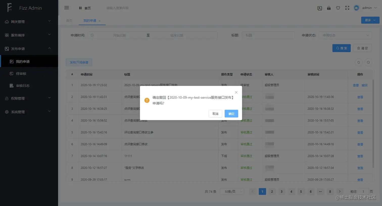Open the publish-apply shortcut icon in header
The height and width of the screenshot is (206, 382).
pyautogui.click(x=320, y=8)
